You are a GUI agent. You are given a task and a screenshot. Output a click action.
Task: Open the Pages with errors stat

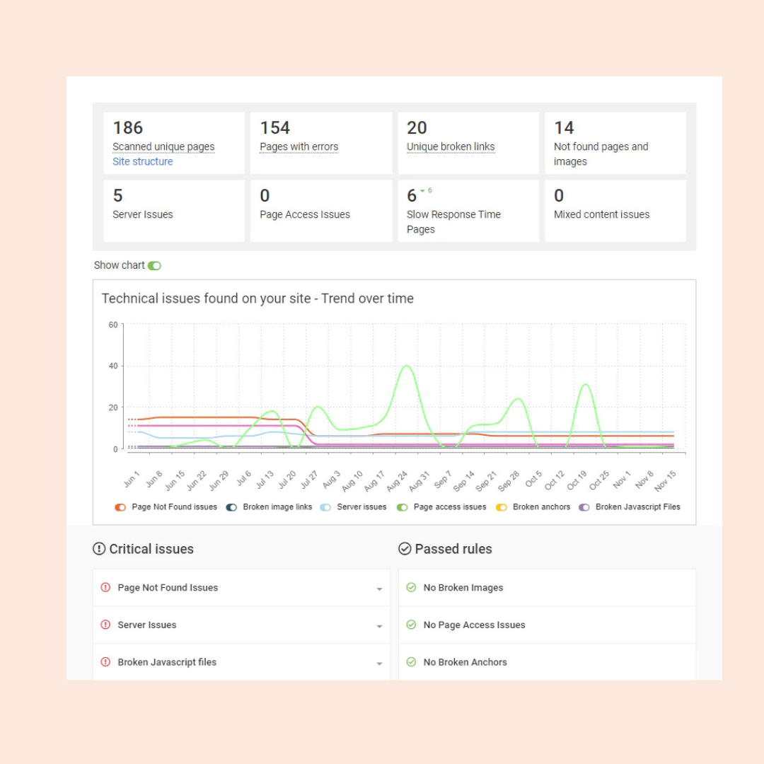[299, 146]
